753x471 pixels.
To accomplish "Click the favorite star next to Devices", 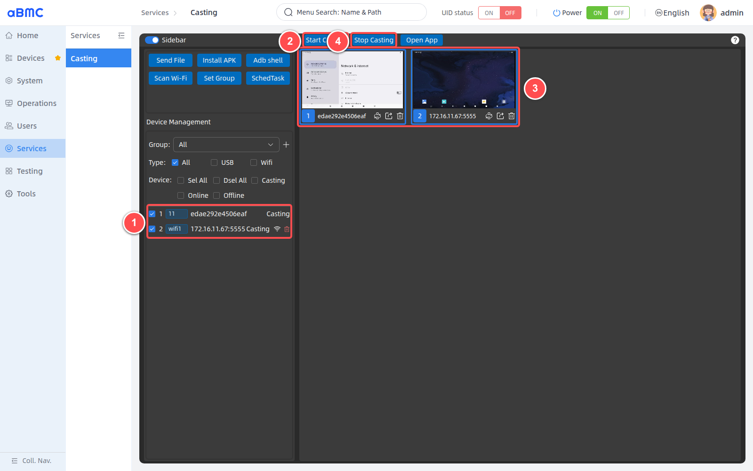I will pyautogui.click(x=58, y=58).
